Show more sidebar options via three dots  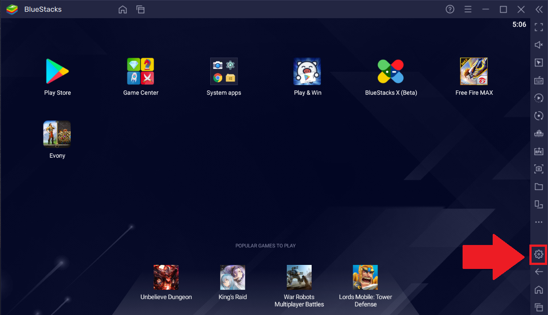539,222
